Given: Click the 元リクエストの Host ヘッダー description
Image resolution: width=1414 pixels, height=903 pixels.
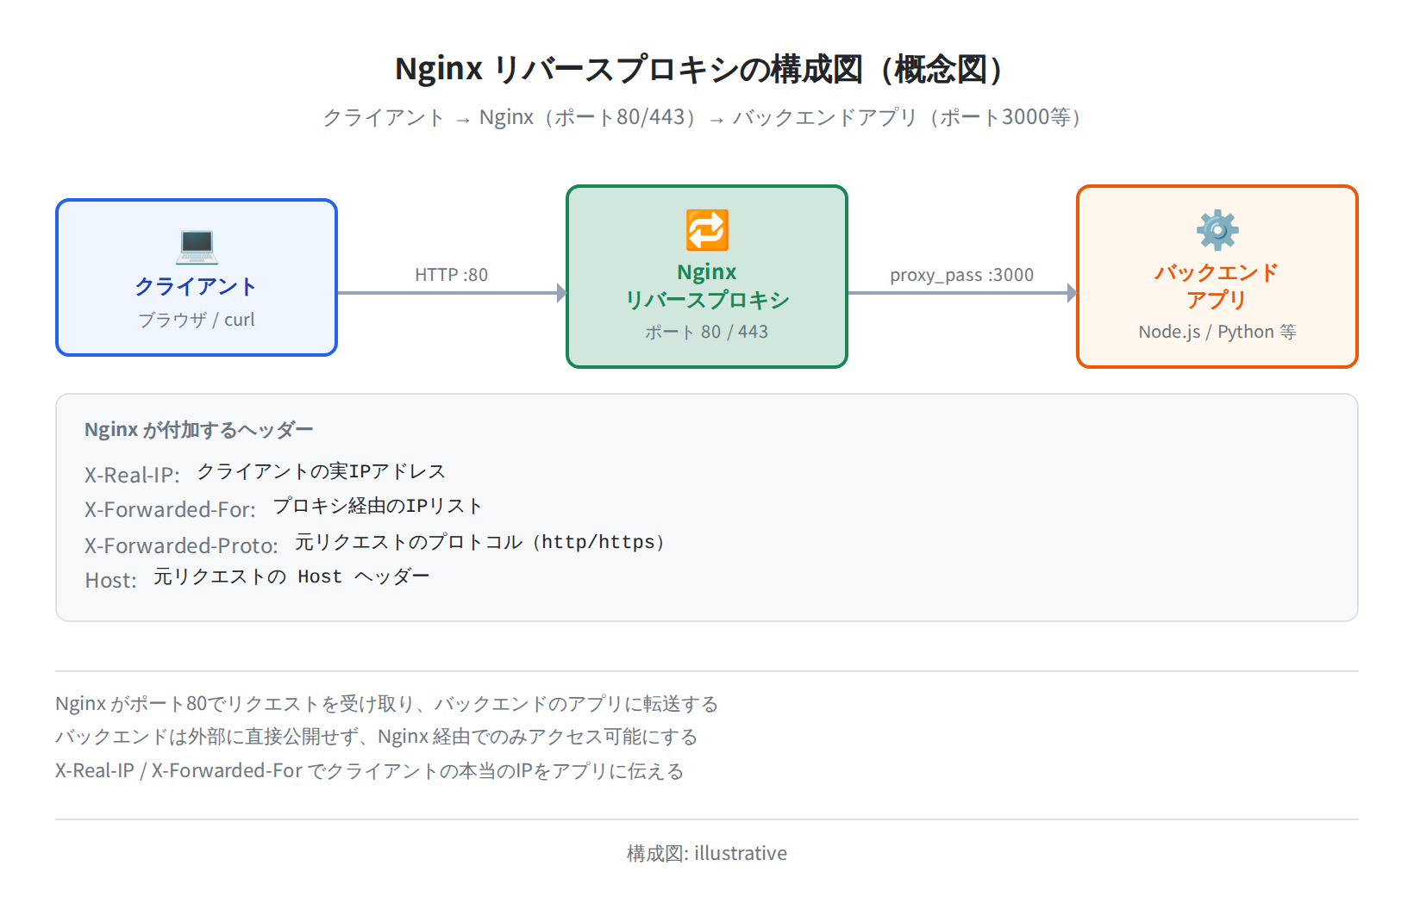Looking at the screenshot, I should [x=291, y=576].
